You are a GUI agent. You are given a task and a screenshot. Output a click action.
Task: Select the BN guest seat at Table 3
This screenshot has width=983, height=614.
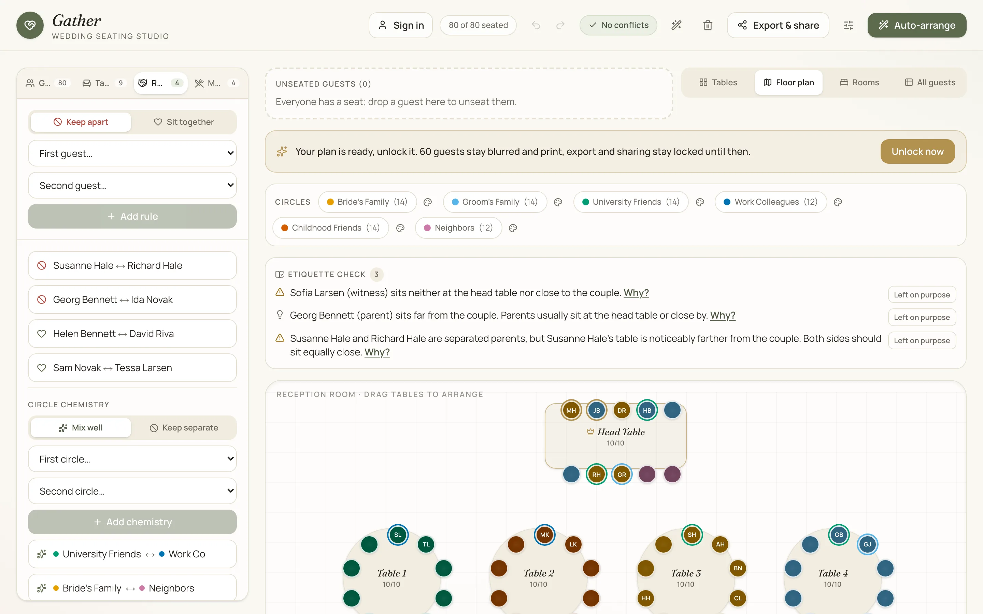click(738, 568)
